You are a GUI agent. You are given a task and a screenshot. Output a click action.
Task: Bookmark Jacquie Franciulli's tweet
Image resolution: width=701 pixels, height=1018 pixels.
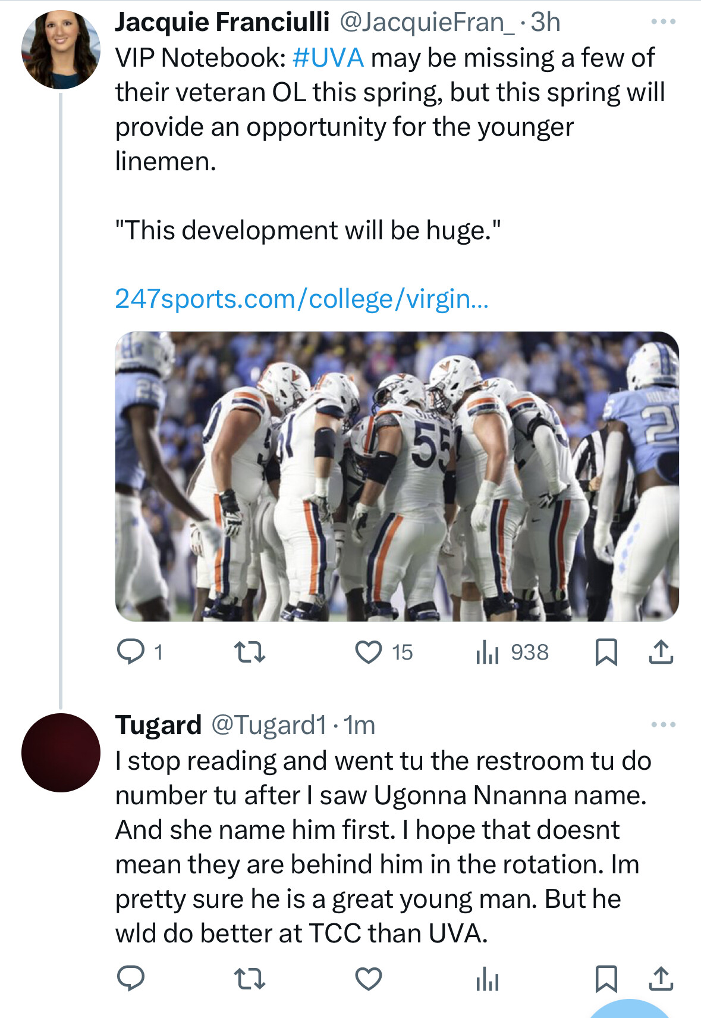(606, 652)
